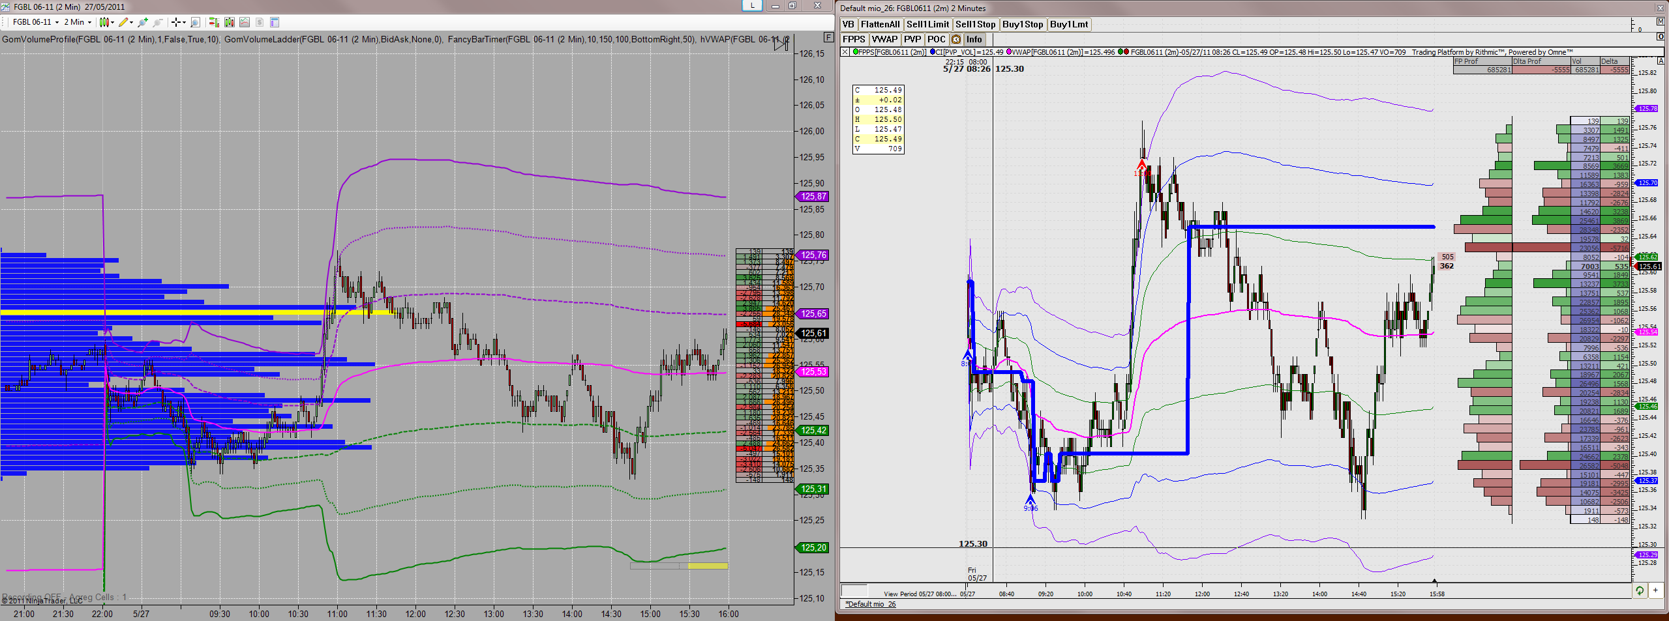This screenshot has height=621, width=1669.
Task: Open the FGBL 06-11 instrument dropdown
Action: coord(36,22)
